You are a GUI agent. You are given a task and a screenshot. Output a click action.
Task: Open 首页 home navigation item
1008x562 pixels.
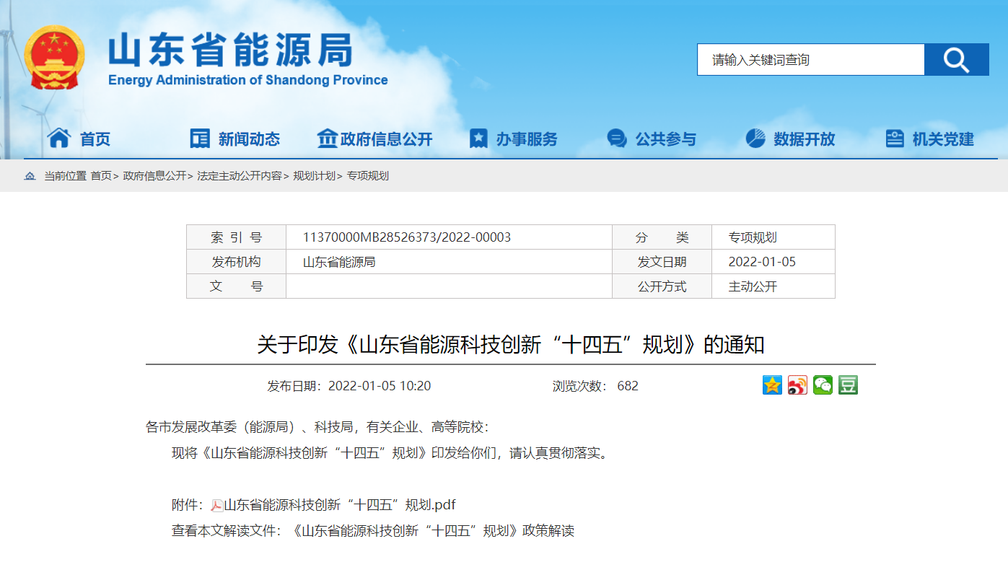pos(79,139)
